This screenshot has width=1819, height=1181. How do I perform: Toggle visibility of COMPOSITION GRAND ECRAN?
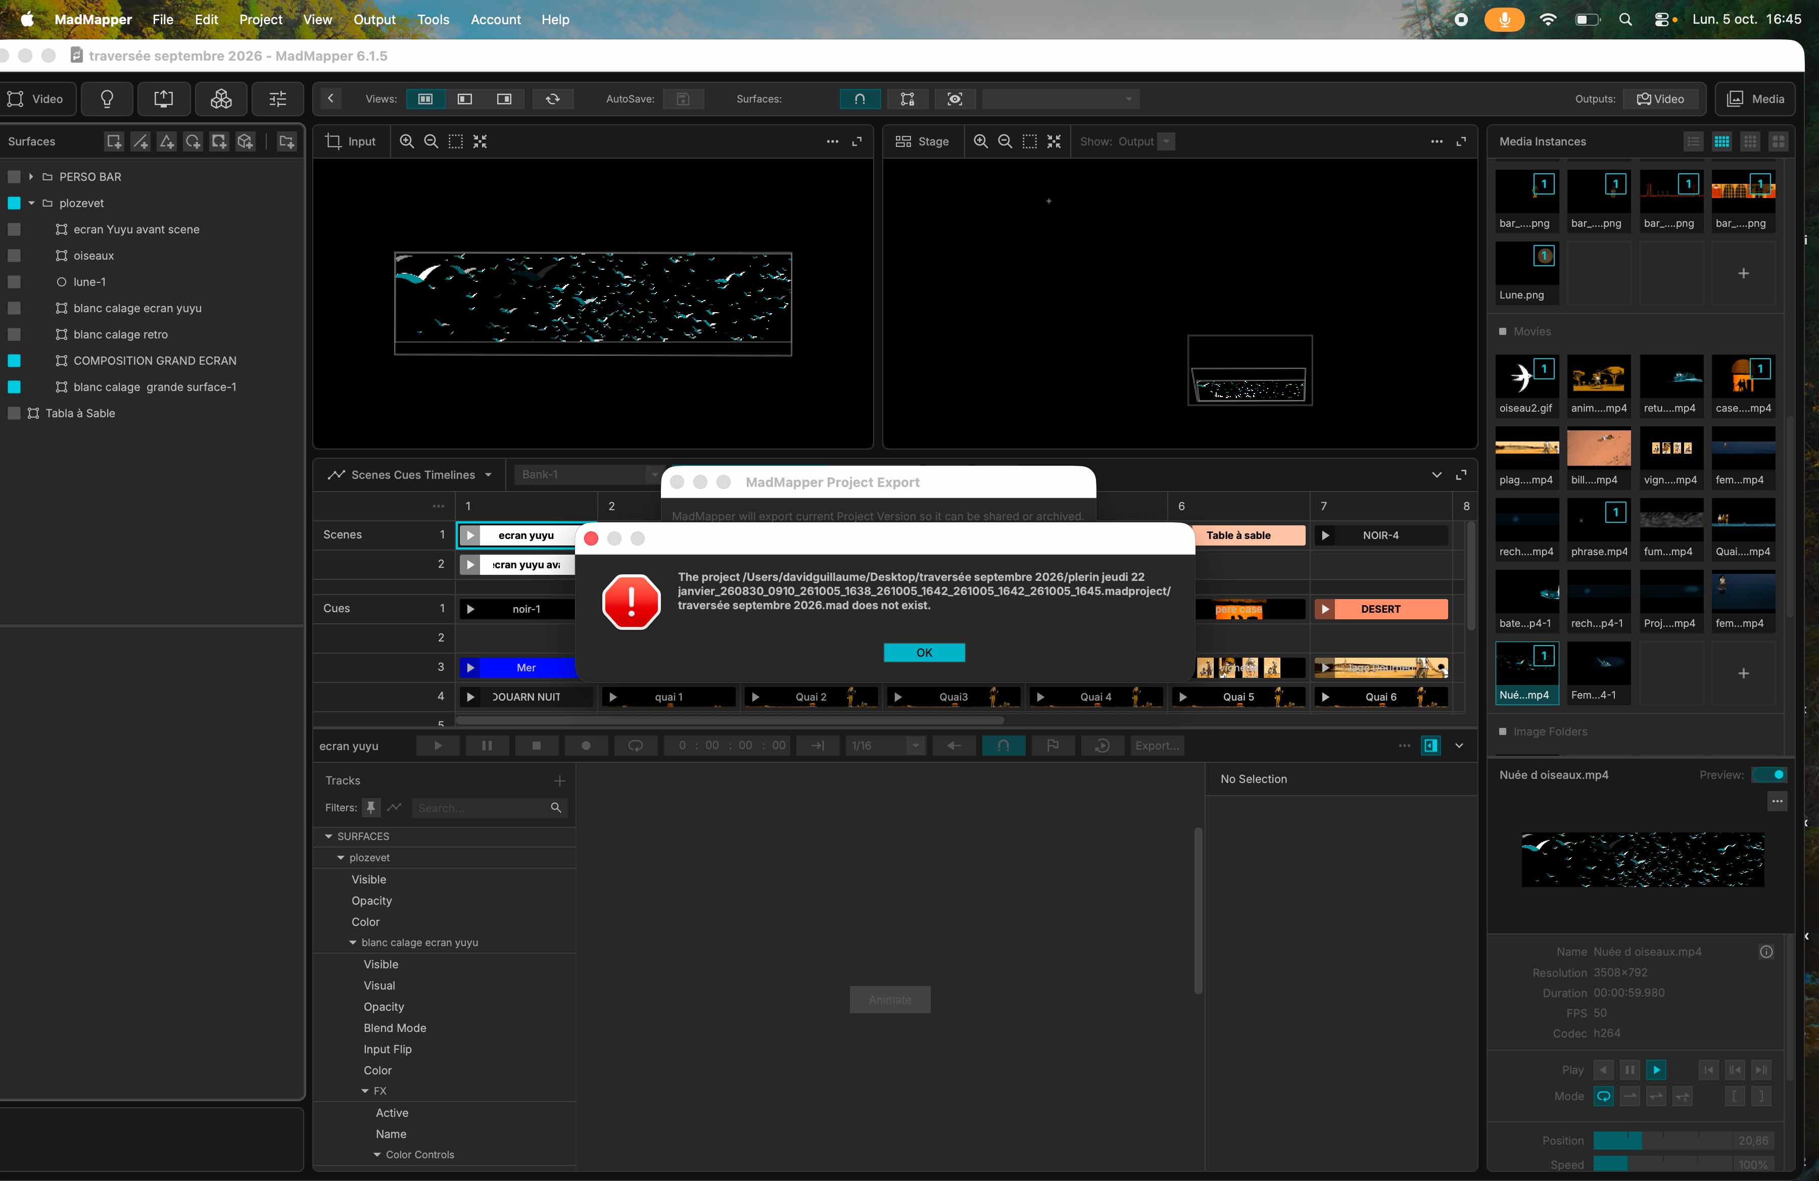coord(14,361)
